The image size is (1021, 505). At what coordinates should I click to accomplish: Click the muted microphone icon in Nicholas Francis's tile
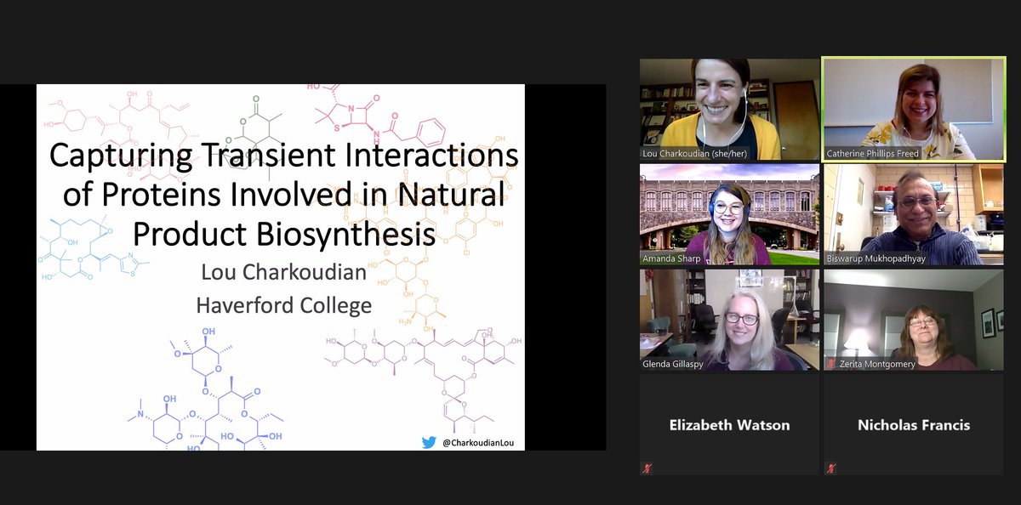(x=830, y=468)
